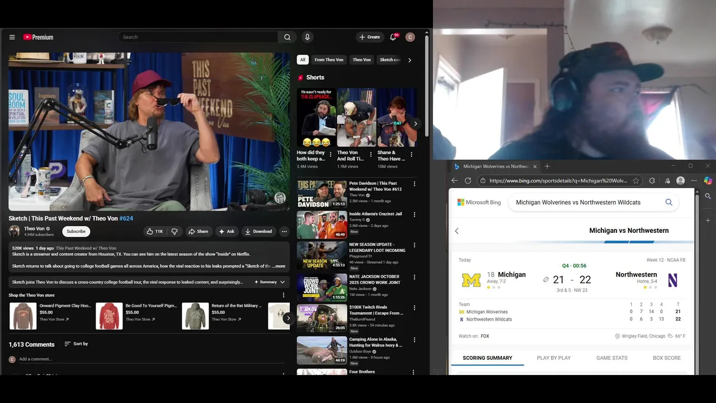This screenshot has width=716, height=403.
Task: Open the YouTube account avatar menu
Action: click(x=410, y=37)
